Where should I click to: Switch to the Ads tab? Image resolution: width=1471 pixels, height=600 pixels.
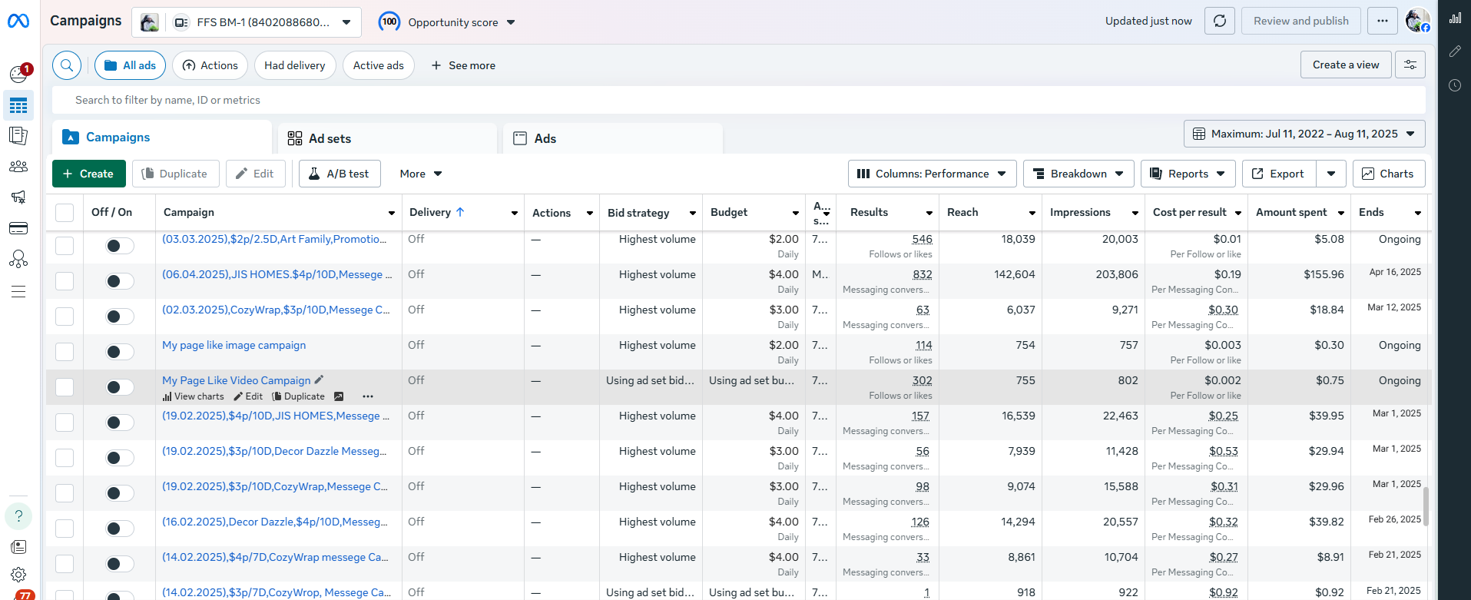tap(545, 138)
